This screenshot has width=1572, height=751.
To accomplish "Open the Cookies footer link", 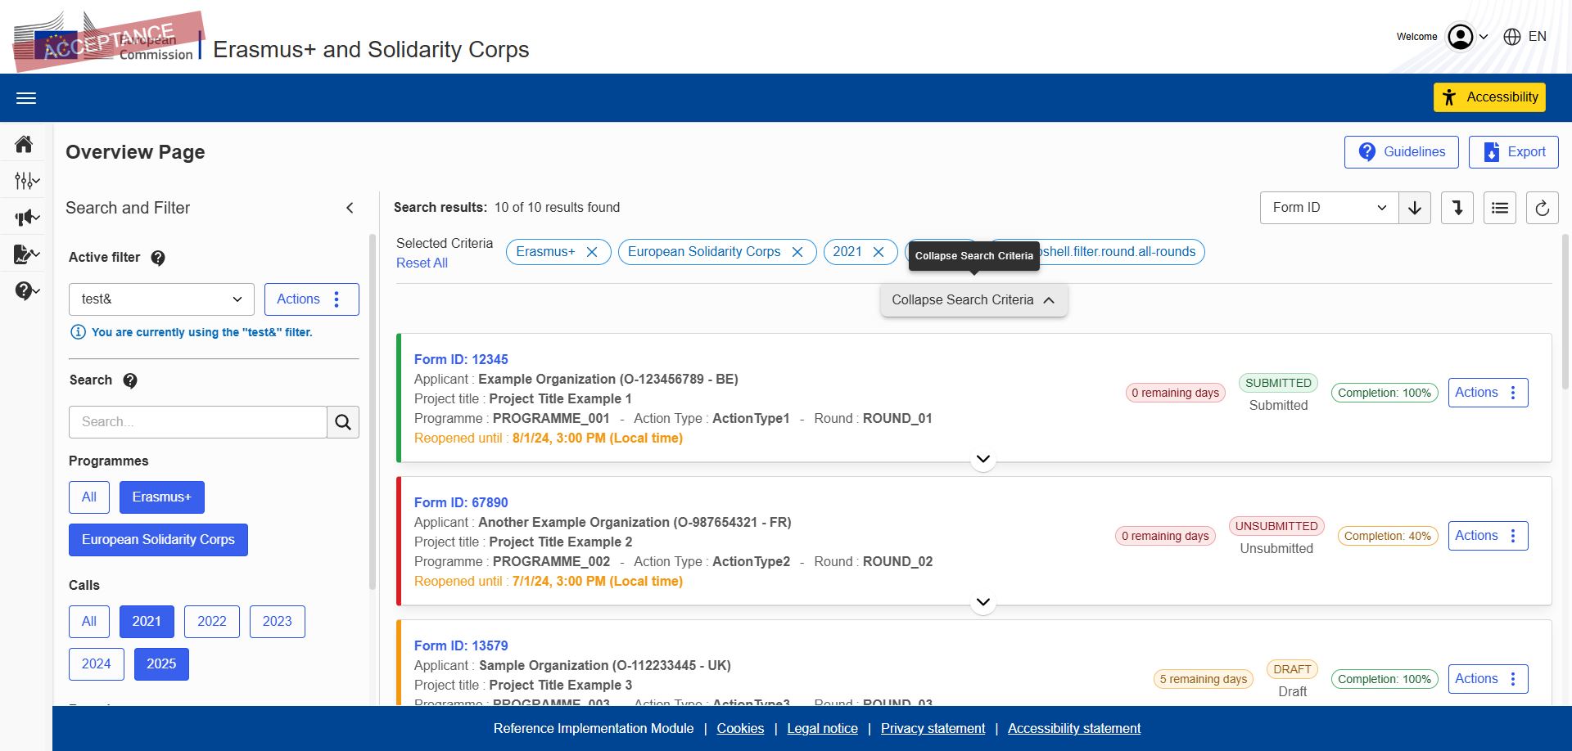I will pyautogui.click(x=740, y=729).
